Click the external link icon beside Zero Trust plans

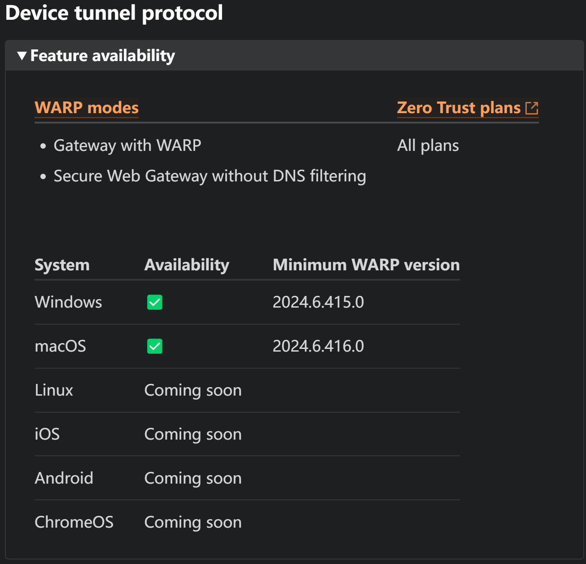532,108
